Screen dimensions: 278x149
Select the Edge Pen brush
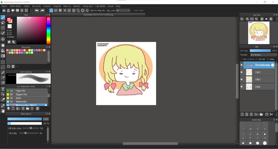(27, 91)
